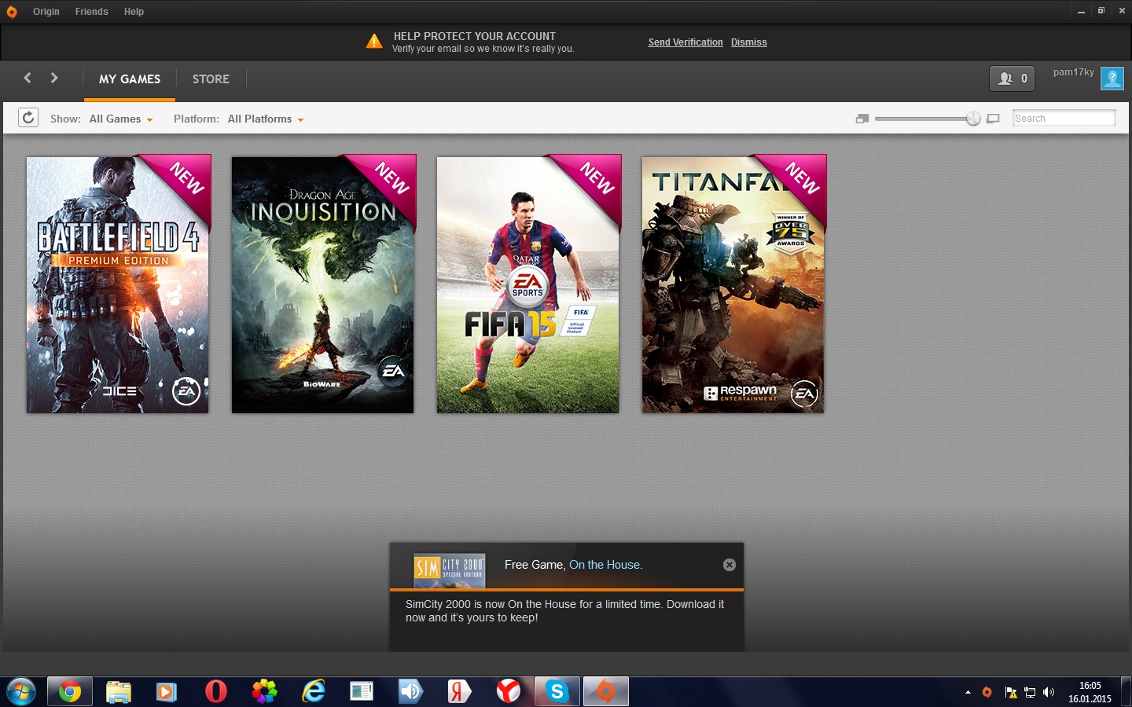Click the Origin taskbar button
The width and height of the screenshot is (1132, 707).
point(605,692)
